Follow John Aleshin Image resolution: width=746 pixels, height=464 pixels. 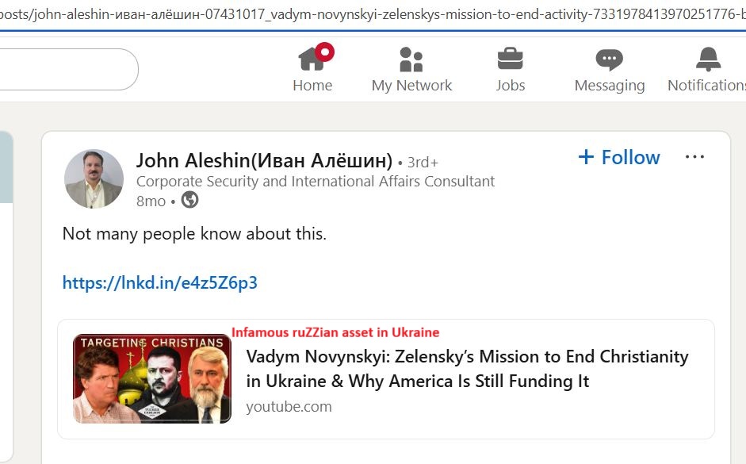coord(619,157)
